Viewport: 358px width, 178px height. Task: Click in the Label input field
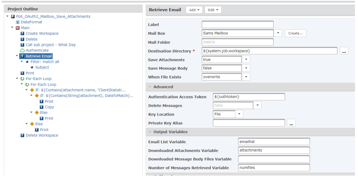[x=237, y=24]
